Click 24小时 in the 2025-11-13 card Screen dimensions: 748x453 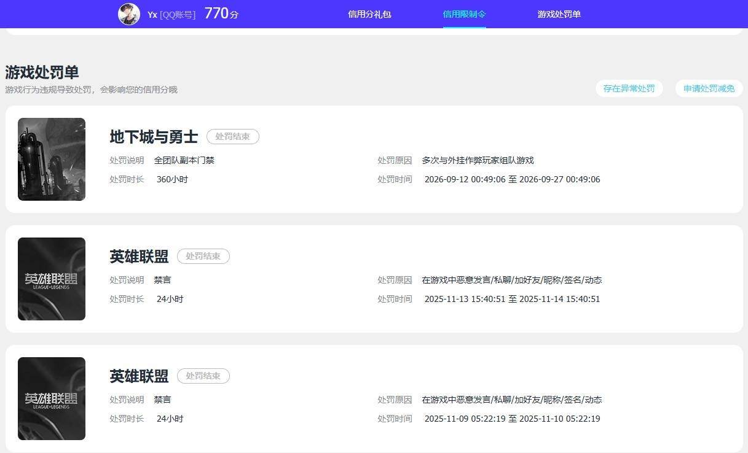tap(170, 299)
